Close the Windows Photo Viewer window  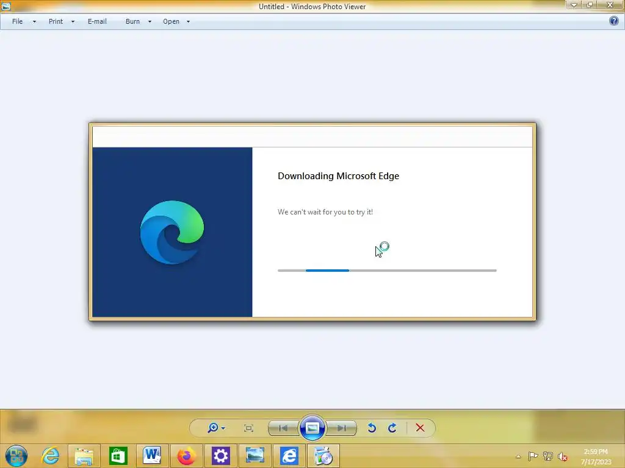(x=610, y=5)
